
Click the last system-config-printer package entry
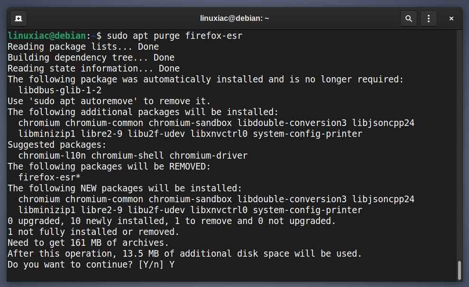click(x=307, y=210)
